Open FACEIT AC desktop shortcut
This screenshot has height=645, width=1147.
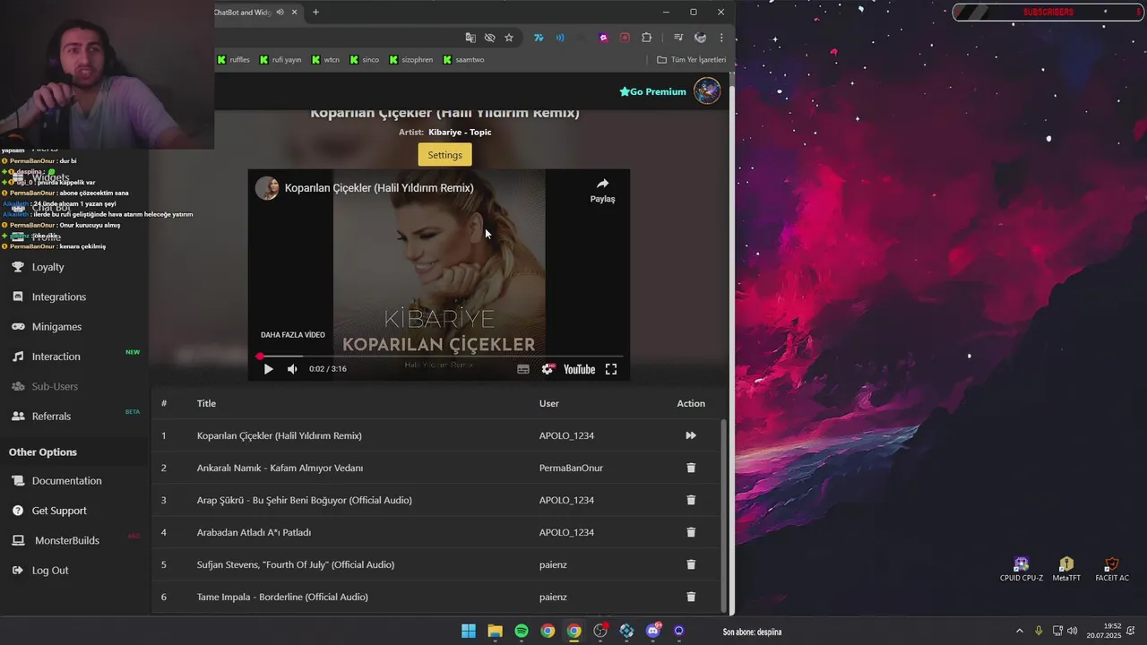(x=1112, y=570)
